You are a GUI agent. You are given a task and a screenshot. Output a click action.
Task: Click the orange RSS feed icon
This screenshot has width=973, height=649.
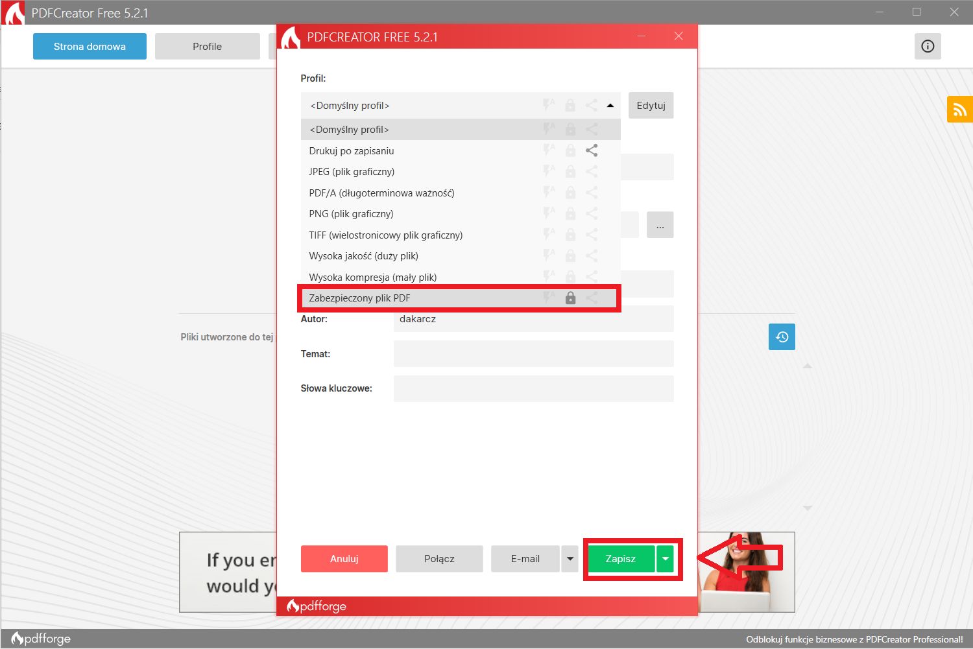coord(960,109)
